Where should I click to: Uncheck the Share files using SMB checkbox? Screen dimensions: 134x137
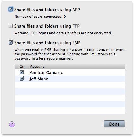coord(11,42)
